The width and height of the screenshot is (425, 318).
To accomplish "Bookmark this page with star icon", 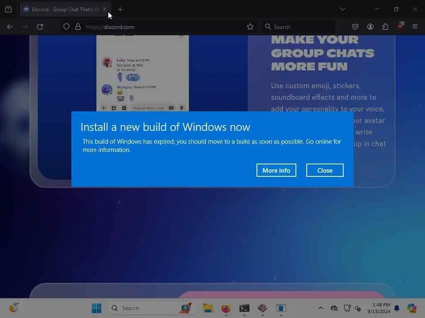I will tap(250, 27).
